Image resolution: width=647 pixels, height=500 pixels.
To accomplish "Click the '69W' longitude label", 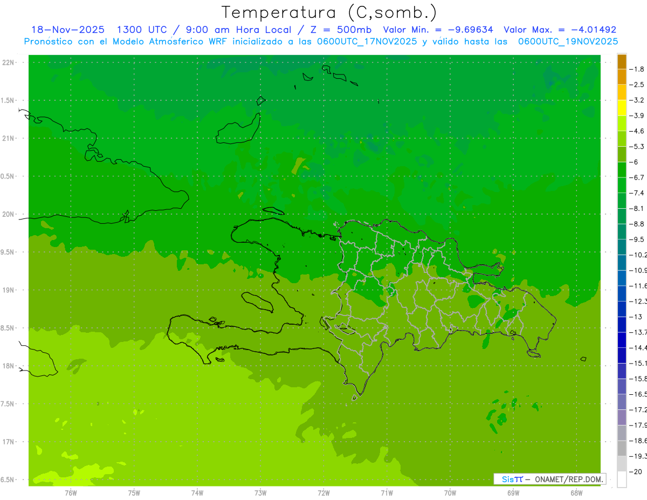I will coord(513,493).
